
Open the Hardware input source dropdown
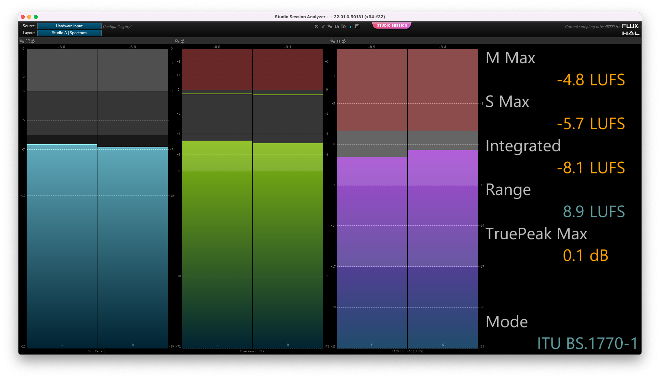coord(69,26)
